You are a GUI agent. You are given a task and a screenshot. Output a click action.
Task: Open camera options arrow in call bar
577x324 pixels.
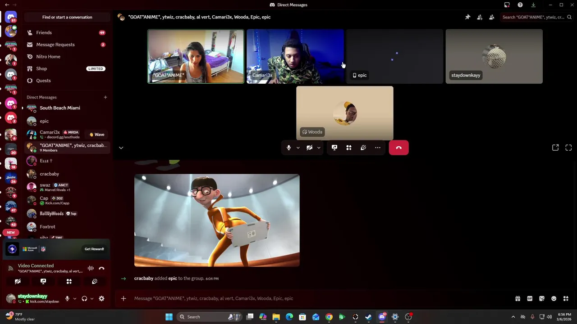[x=319, y=148]
